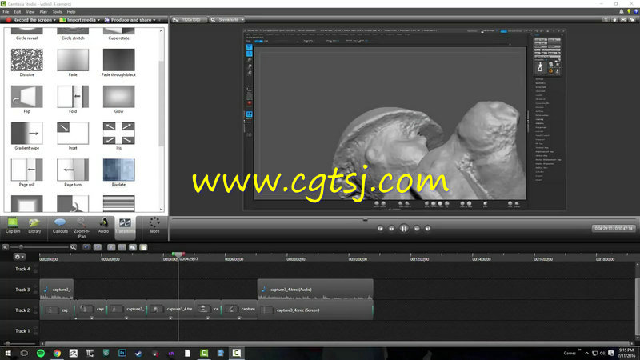
Task: Select the Page turn transition
Action: click(73, 170)
